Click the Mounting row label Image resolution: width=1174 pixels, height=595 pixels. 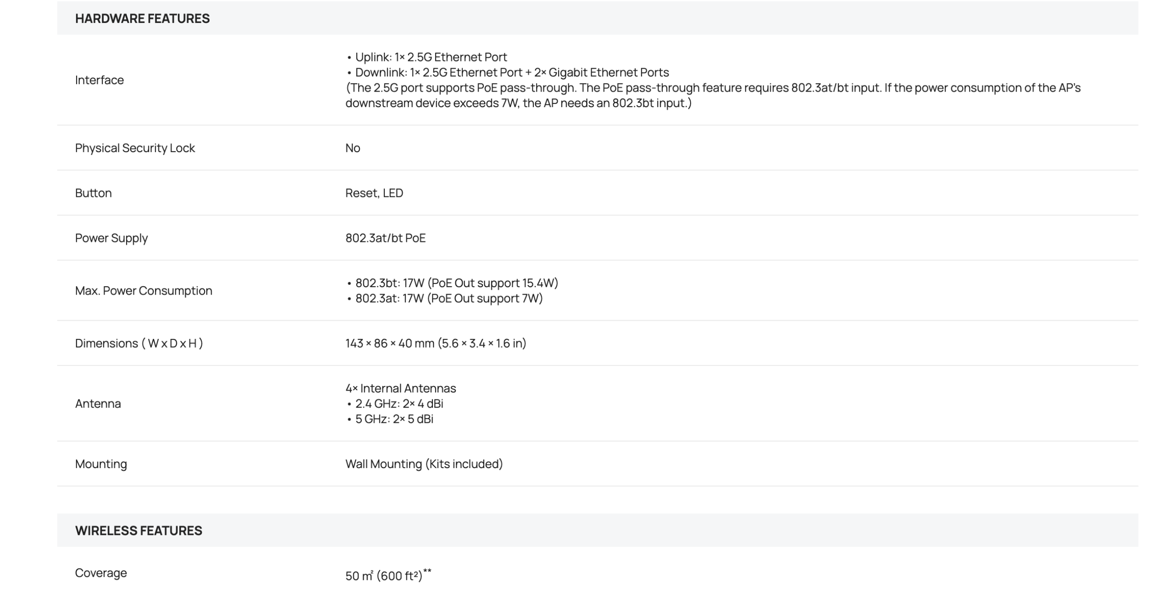(x=101, y=464)
